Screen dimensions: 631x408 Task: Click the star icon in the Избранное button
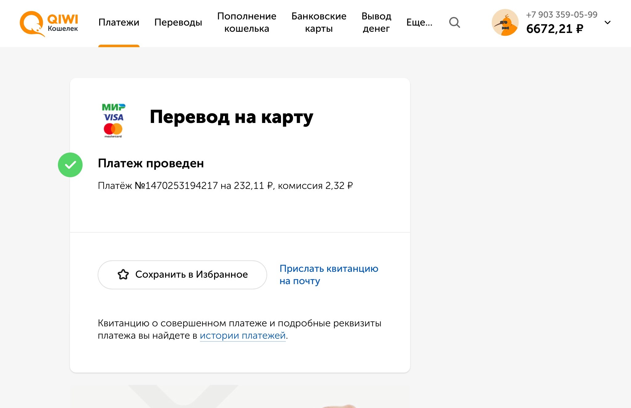pyautogui.click(x=123, y=274)
